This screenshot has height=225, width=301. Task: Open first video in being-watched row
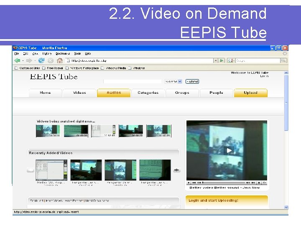pyautogui.click(x=48, y=131)
